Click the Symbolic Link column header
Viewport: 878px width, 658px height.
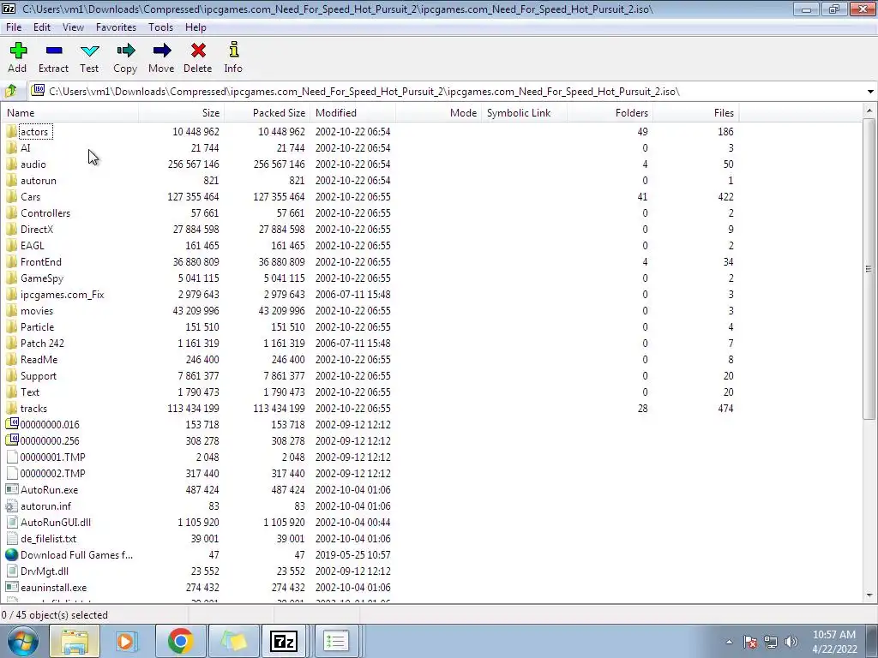(524, 112)
